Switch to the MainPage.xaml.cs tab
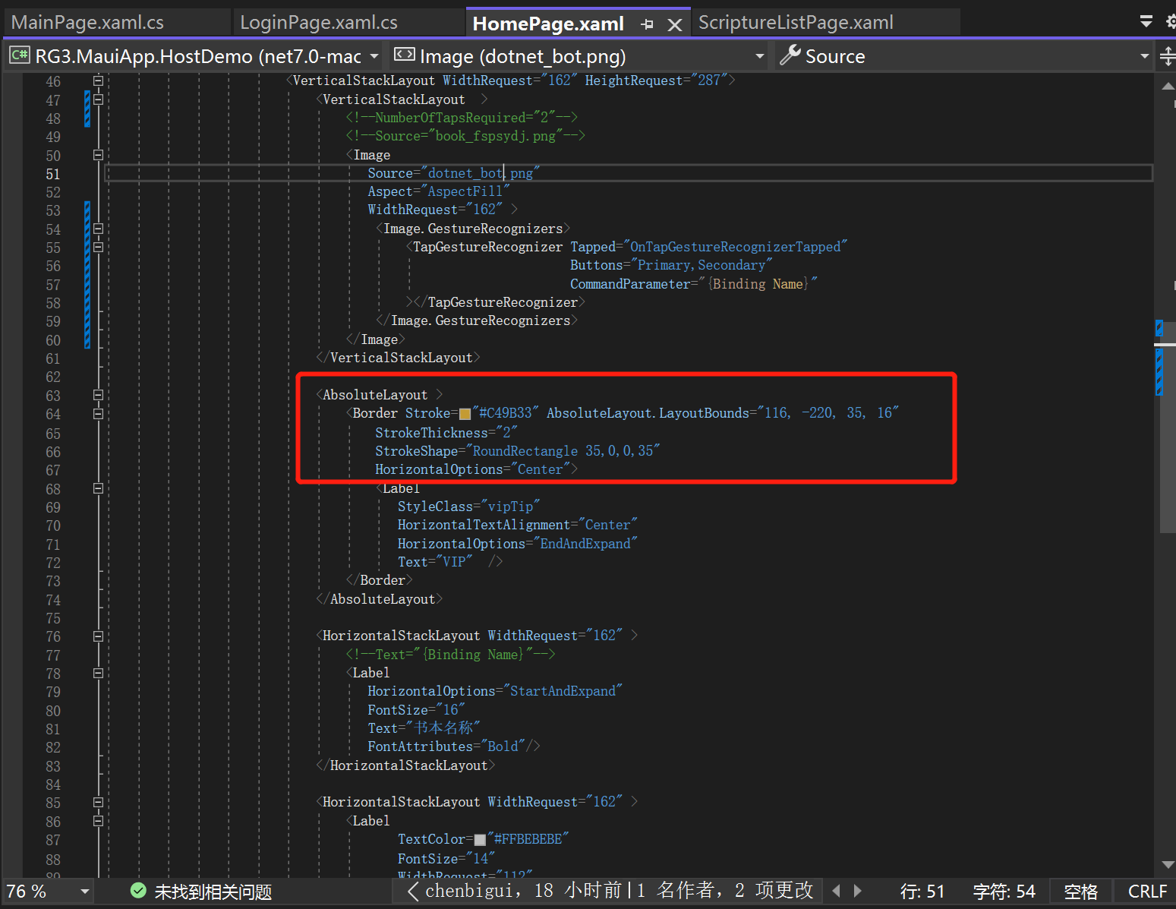Viewport: 1176px width, 909px height. [87, 22]
